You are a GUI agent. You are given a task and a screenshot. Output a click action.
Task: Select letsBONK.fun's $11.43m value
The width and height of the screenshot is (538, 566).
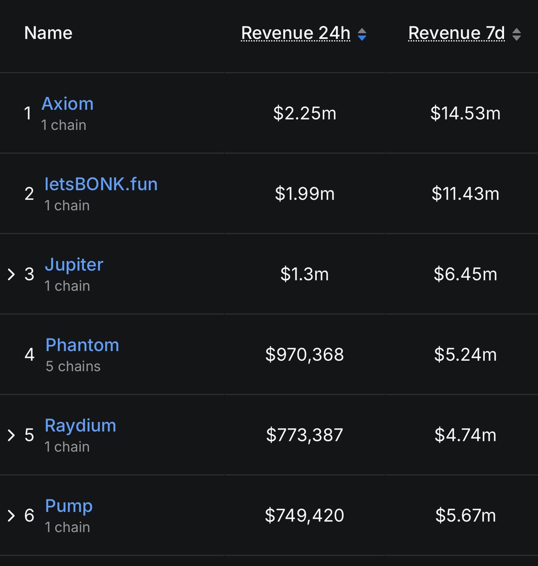[465, 194]
